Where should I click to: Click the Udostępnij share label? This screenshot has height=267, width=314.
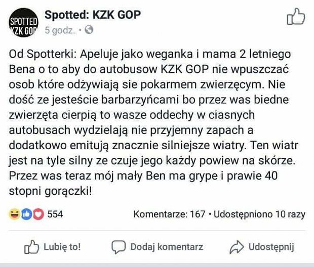coord(271,247)
